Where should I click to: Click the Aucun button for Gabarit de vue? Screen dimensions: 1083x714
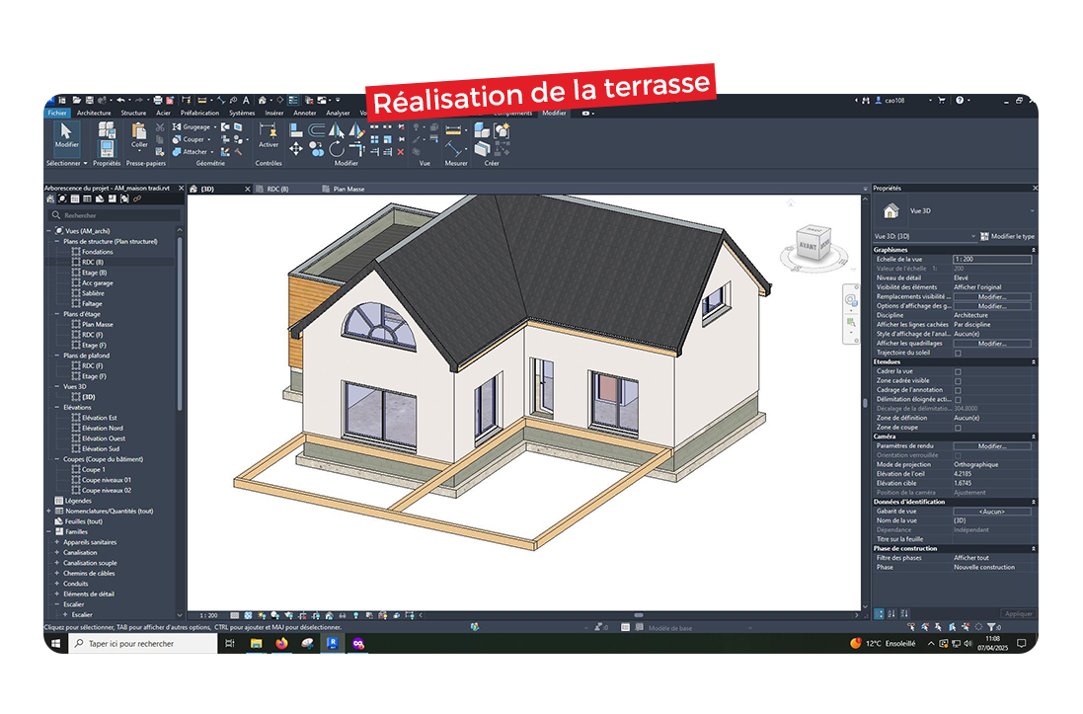point(992,512)
